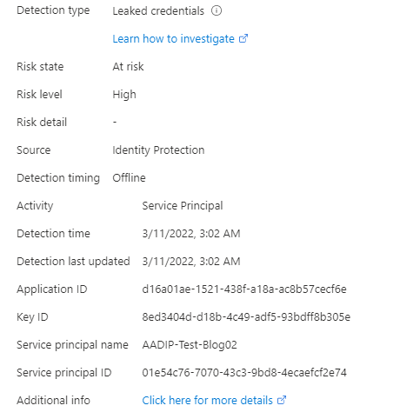Click the Identity Protection source value
The height and width of the screenshot is (419, 400).
point(158,150)
